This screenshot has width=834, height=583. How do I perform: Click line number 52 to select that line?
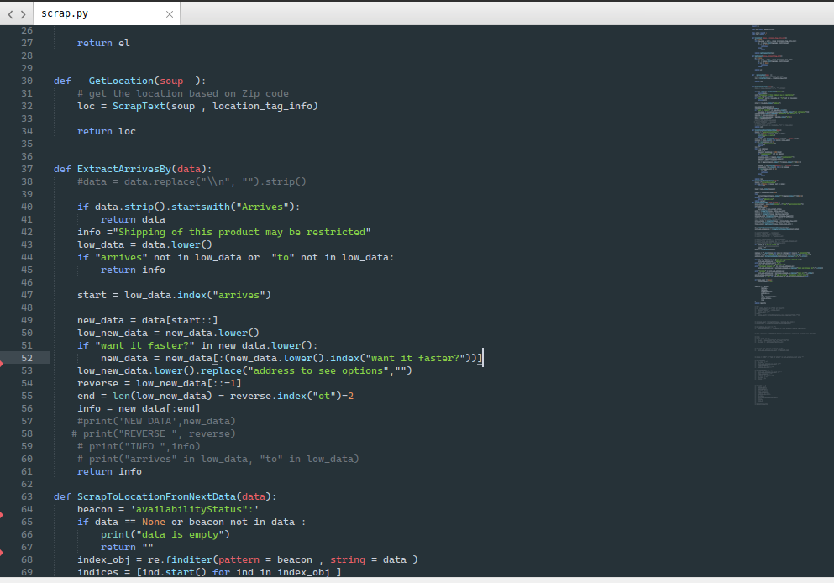(26, 358)
